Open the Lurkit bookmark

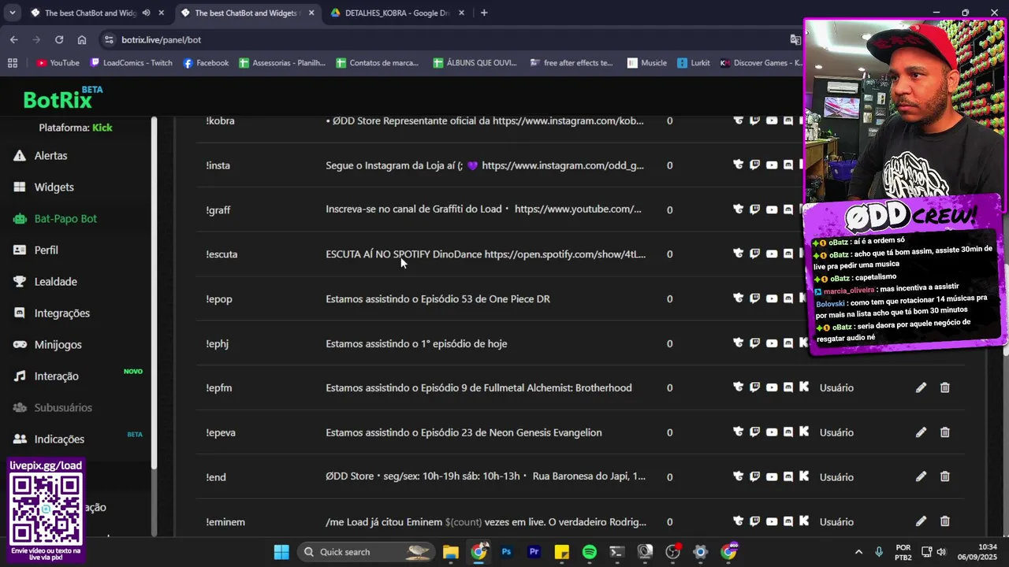coord(693,63)
